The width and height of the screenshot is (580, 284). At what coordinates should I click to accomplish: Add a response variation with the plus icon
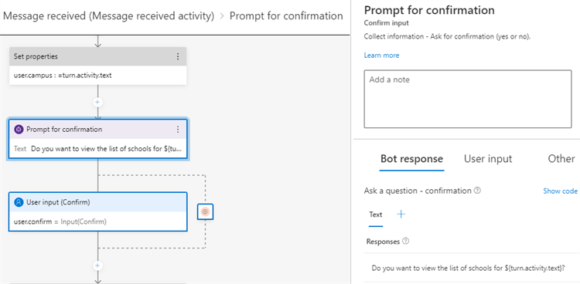pos(401,215)
